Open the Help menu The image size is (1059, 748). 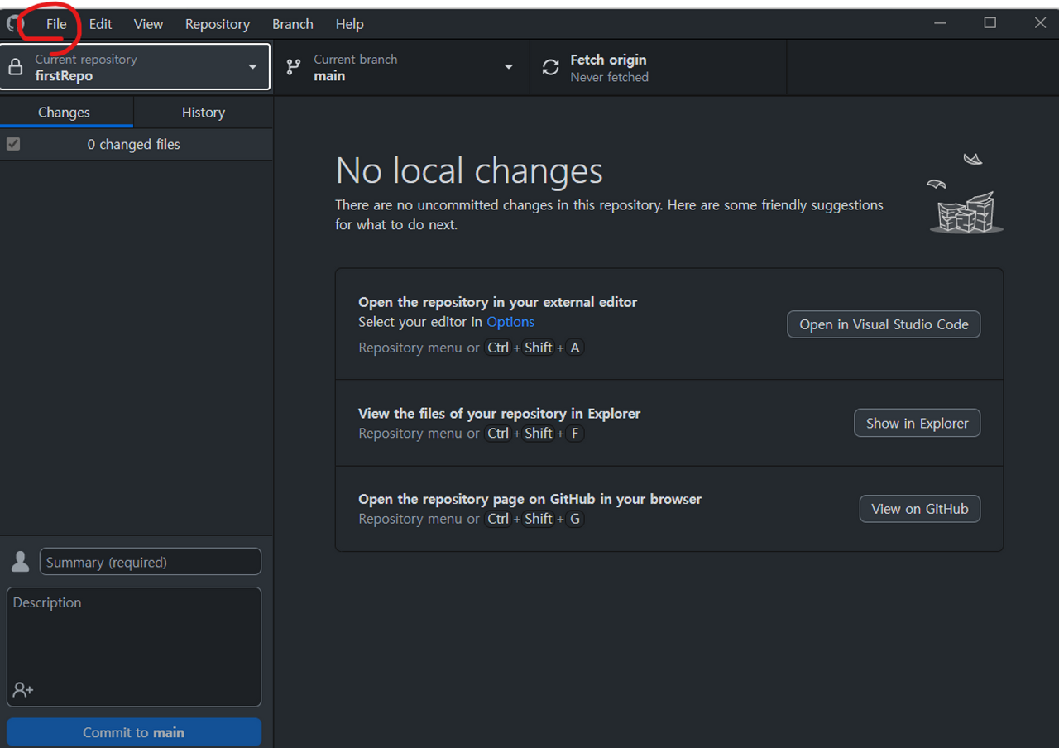(x=349, y=24)
